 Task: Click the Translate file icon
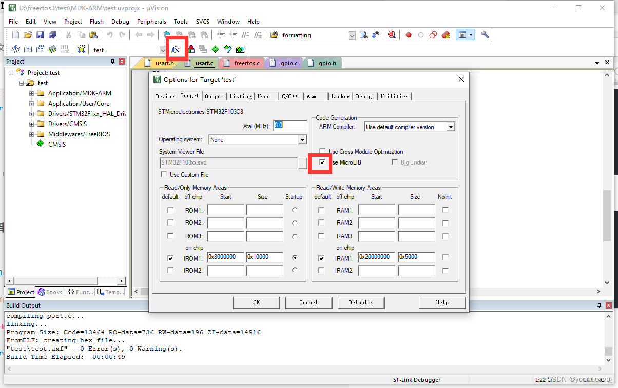(15, 49)
